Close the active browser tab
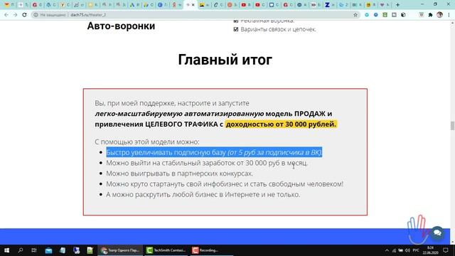Viewport: 455px width, 256px height. (x=193, y=5)
